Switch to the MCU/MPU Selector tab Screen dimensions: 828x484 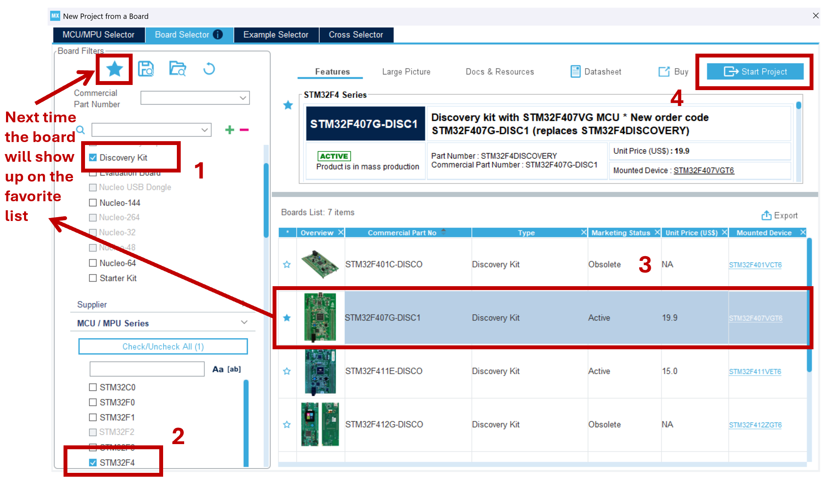pos(98,35)
